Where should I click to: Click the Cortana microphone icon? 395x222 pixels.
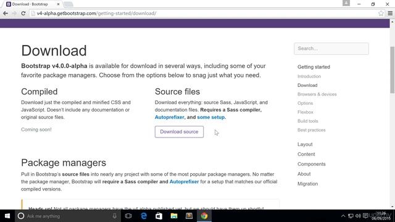point(115,216)
